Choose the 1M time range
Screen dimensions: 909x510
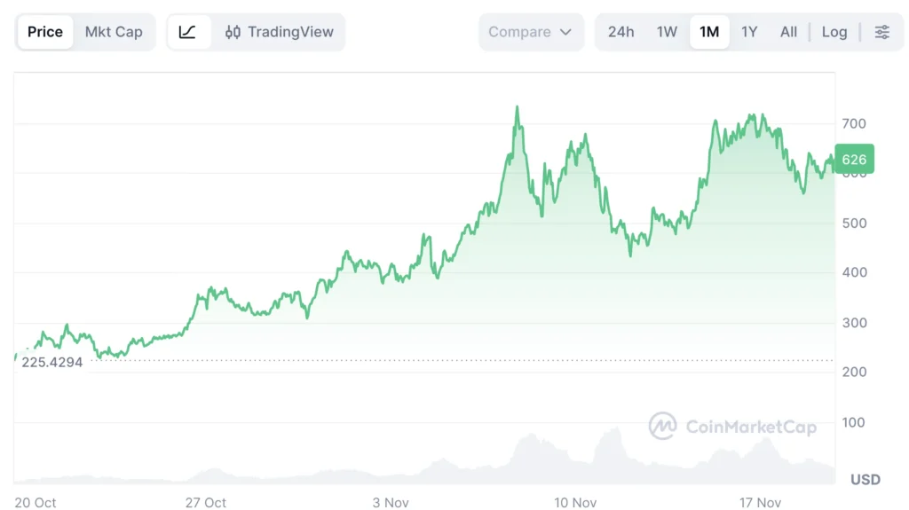coord(709,32)
